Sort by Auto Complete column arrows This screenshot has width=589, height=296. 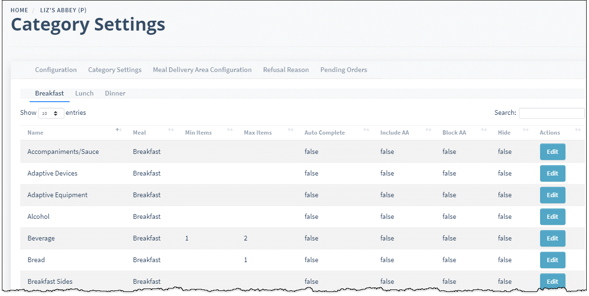tap(366, 130)
